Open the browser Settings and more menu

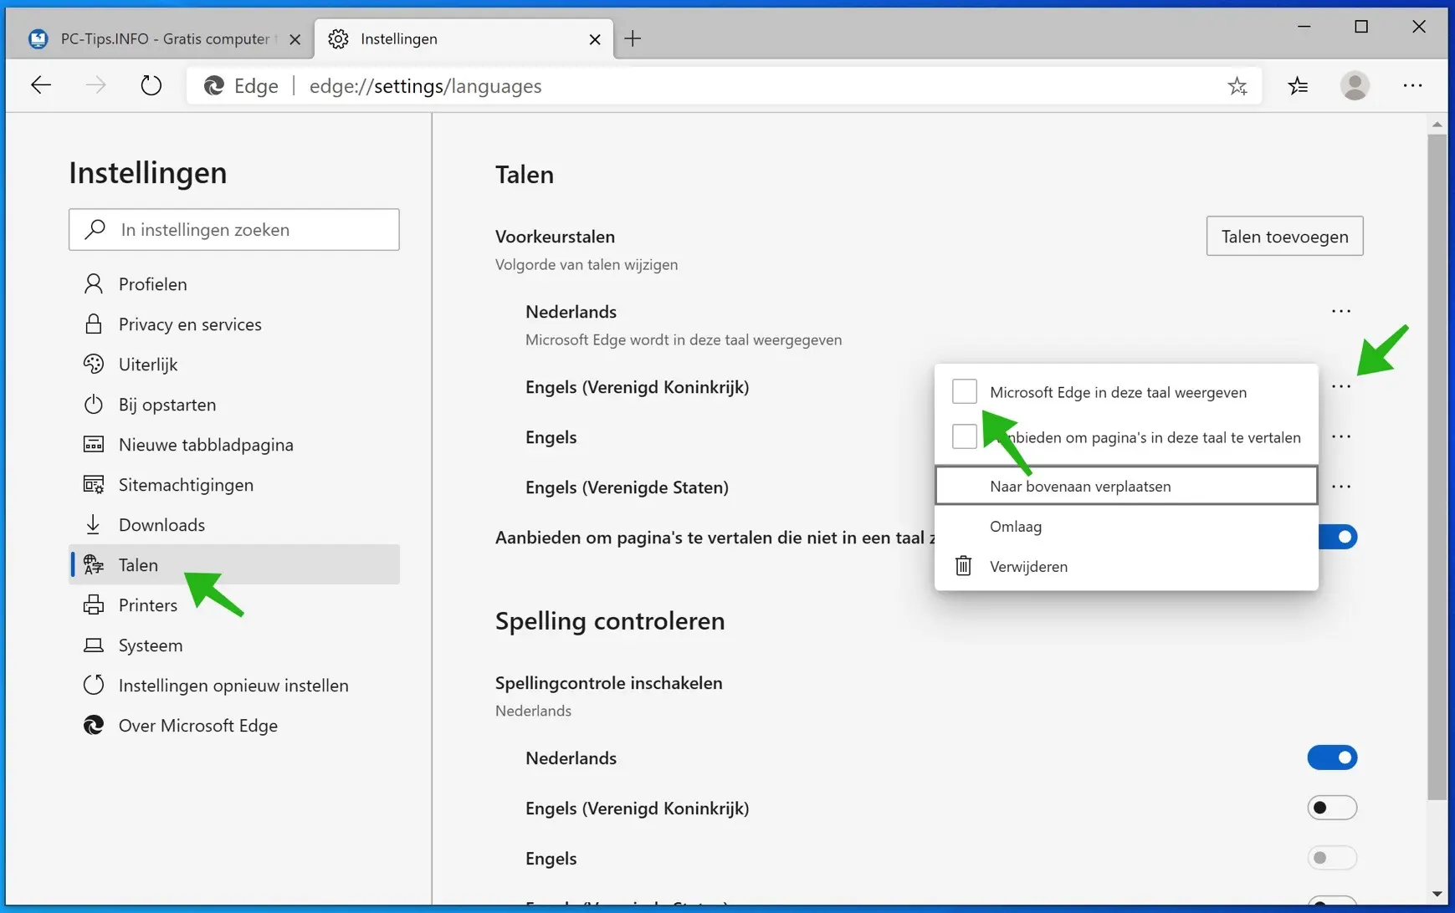tap(1412, 85)
